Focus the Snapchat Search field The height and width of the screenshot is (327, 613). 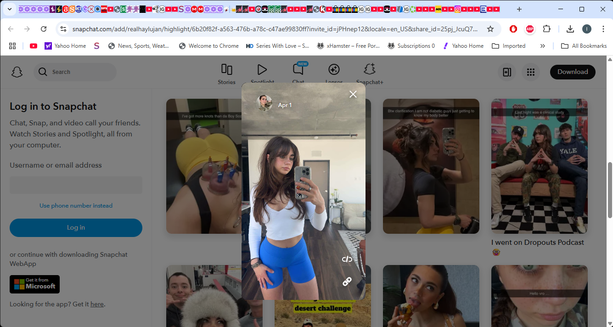(75, 72)
